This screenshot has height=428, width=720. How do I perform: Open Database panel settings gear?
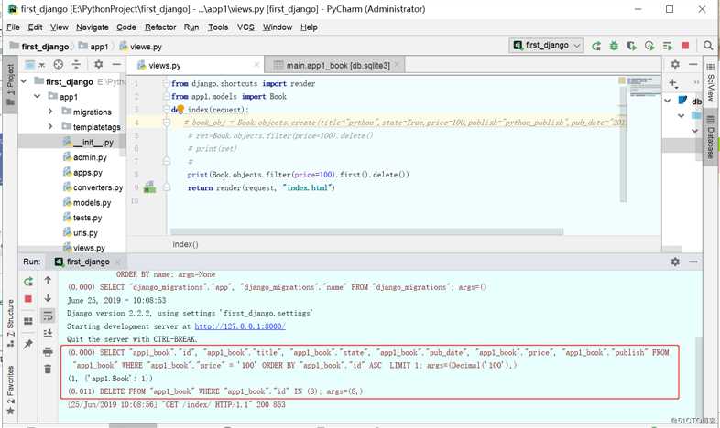click(x=675, y=65)
